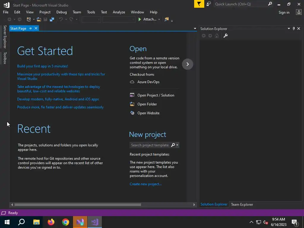
Task: Open Google Chrome from the taskbar
Action: [x=66, y=222]
